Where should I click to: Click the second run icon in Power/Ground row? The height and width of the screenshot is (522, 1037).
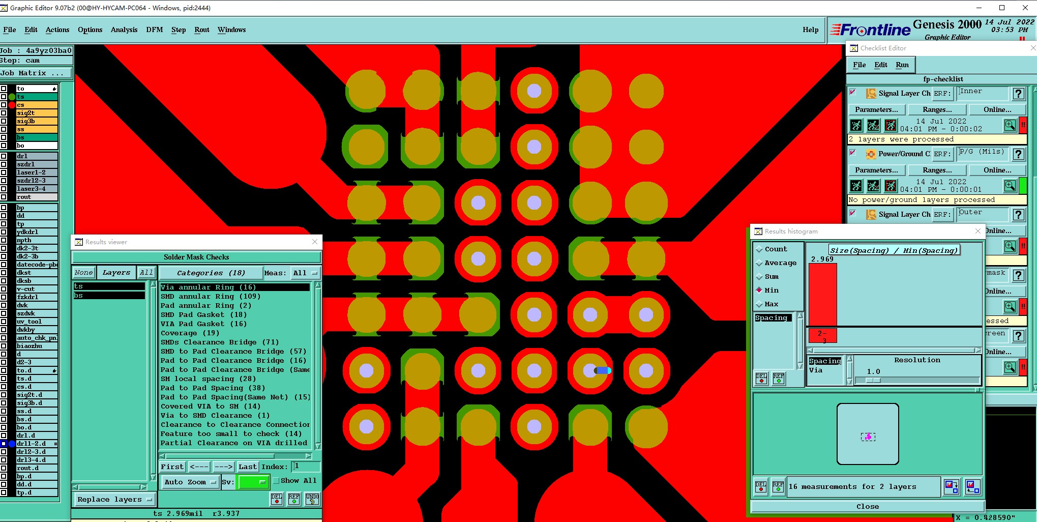pyautogui.click(x=873, y=186)
